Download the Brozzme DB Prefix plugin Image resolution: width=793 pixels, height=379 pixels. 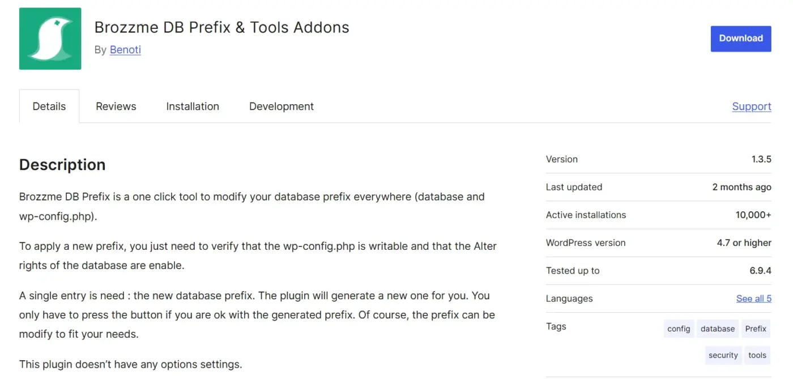(x=741, y=39)
